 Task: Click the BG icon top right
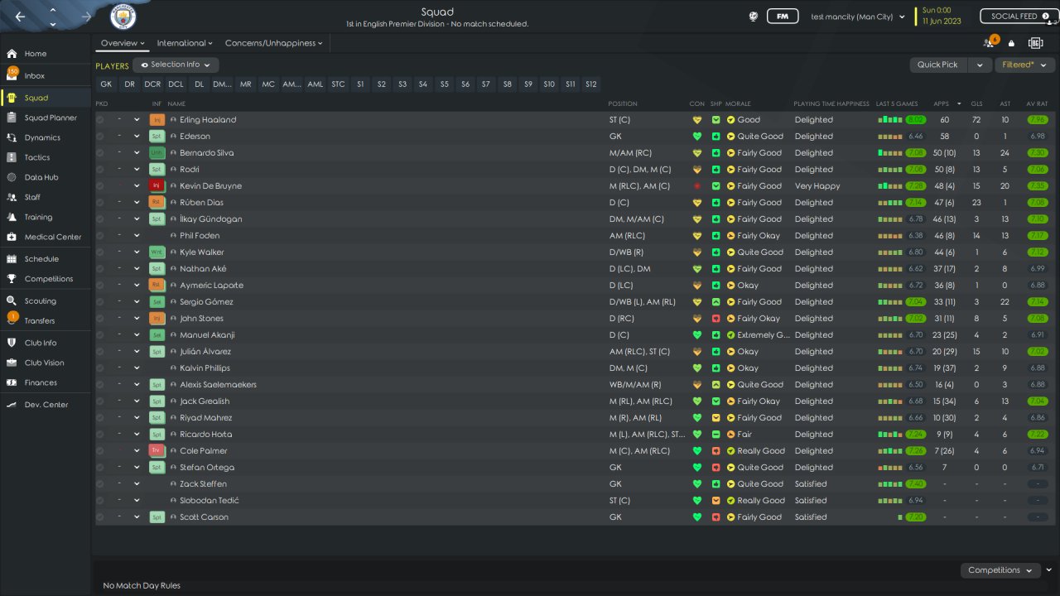tap(1035, 43)
